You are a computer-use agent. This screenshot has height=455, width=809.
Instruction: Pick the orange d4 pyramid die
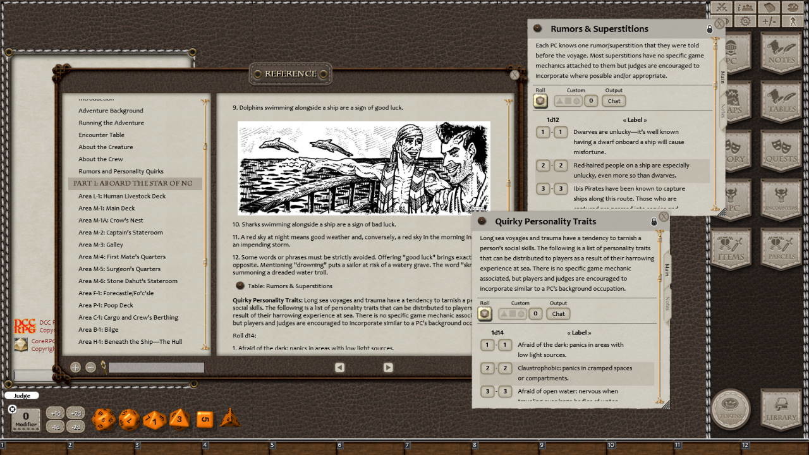[x=230, y=418]
